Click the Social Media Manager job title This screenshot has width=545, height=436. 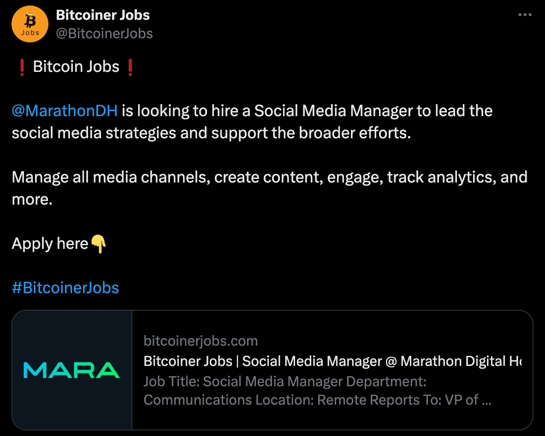[331, 361]
